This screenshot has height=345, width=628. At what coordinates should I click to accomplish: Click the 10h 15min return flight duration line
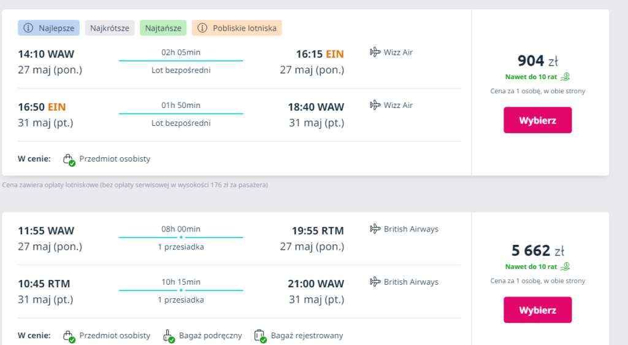click(x=181, y=290)
